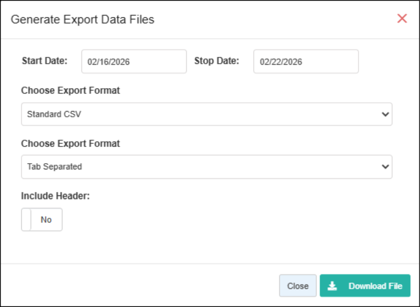Select the 02/22/2026 date value
This screenshot has height=307, width=420.
point(281,62)
